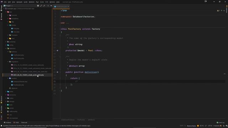The width and height of the screenshot is (228, 128).
Task: Click the PhpStorm logo in the title bar
Action: [2, 2]
